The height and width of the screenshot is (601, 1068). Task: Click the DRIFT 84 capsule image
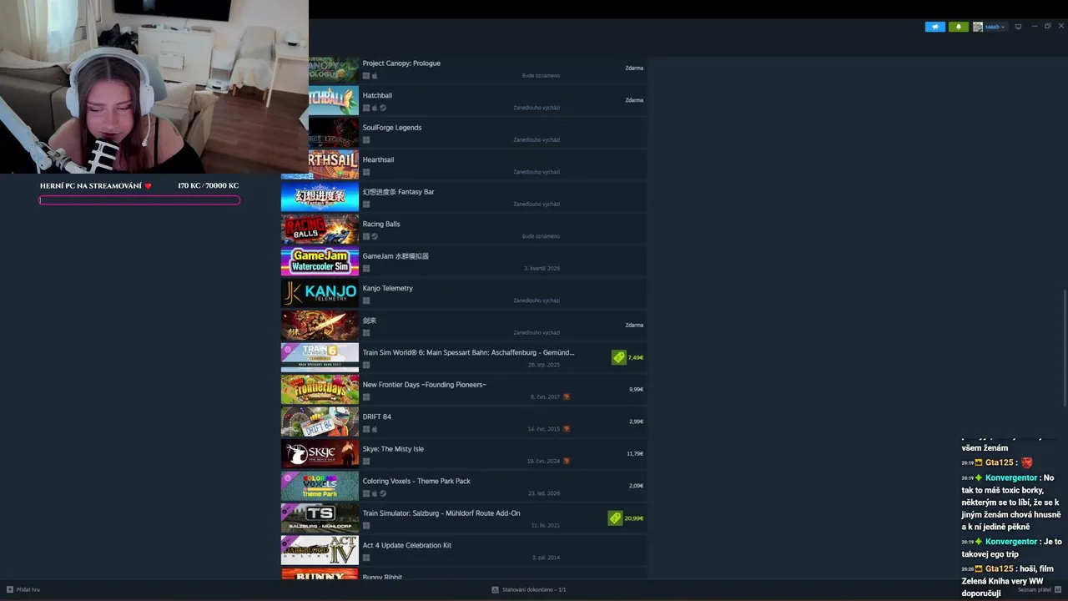(320, 422)
